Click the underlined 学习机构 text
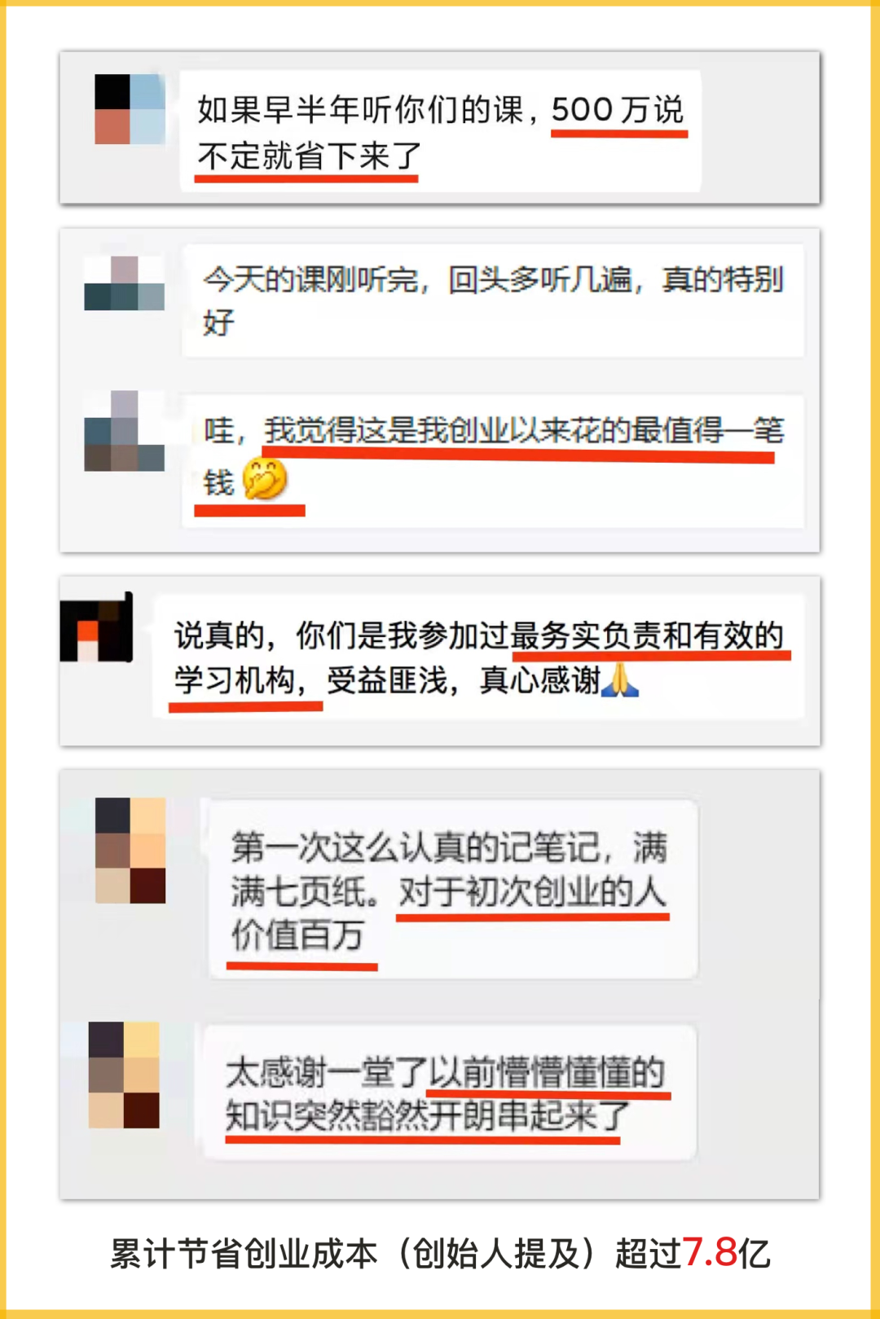Screen dimensions: 880x1319 [235, 680]
